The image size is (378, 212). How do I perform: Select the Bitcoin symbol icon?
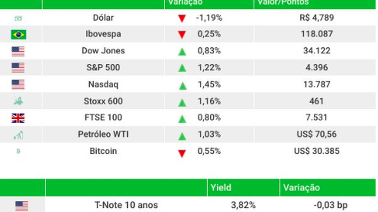[x=18, y=151]
